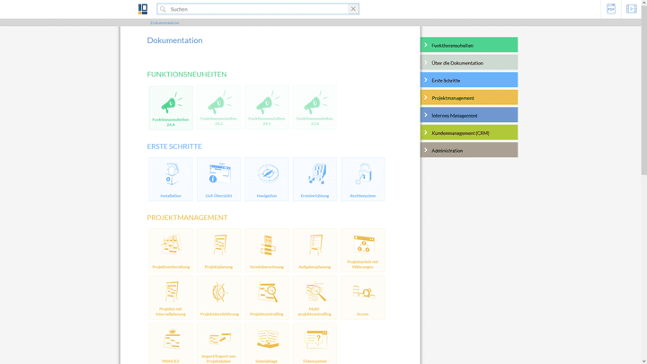Open the Projektcontrolling tile

click(267, 297)
